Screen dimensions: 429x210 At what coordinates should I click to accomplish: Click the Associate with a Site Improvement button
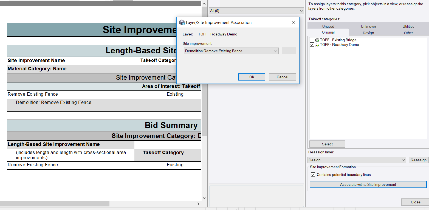pyautogui.click(x=368, y=184)
